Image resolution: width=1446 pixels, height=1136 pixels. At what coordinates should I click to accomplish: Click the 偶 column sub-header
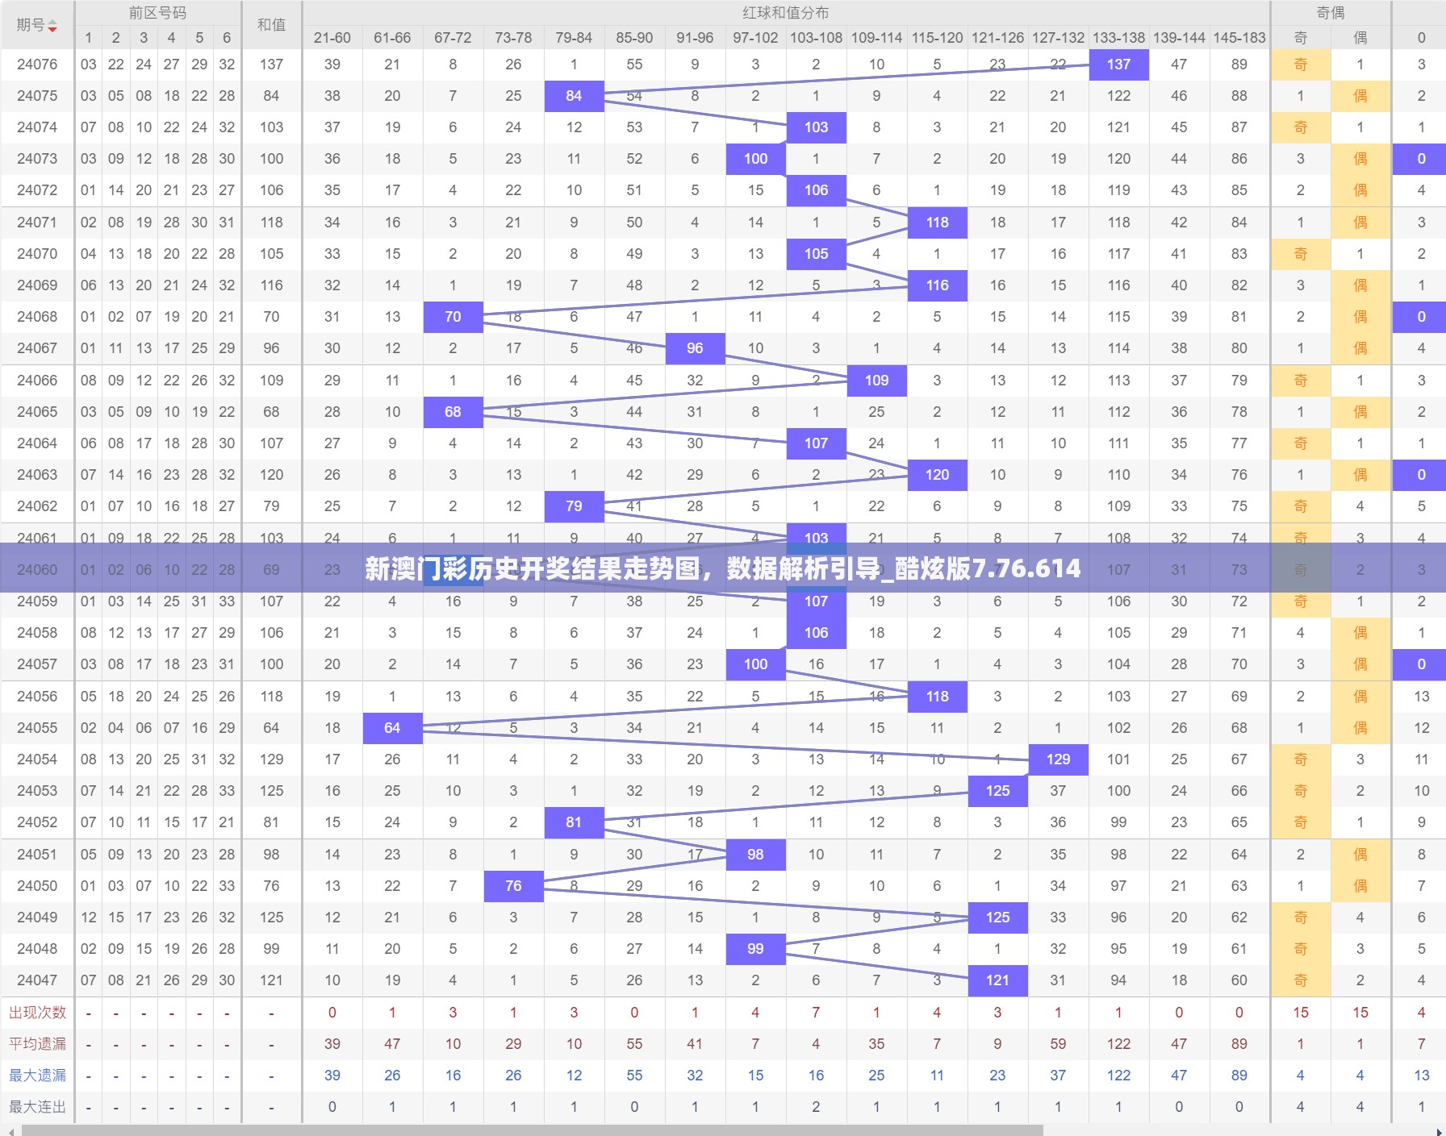coord(1360,38)
